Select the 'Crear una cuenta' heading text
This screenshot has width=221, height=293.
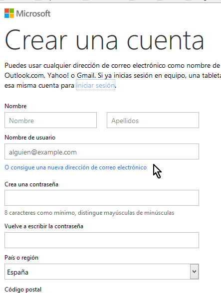pos(104,40)
